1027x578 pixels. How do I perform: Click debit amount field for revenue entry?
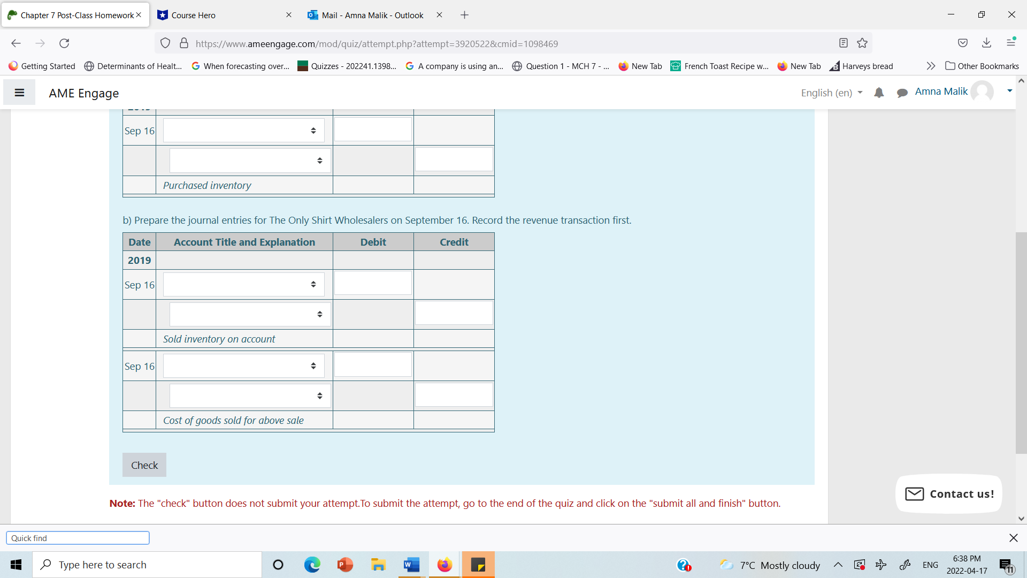(x=373, y=283)
